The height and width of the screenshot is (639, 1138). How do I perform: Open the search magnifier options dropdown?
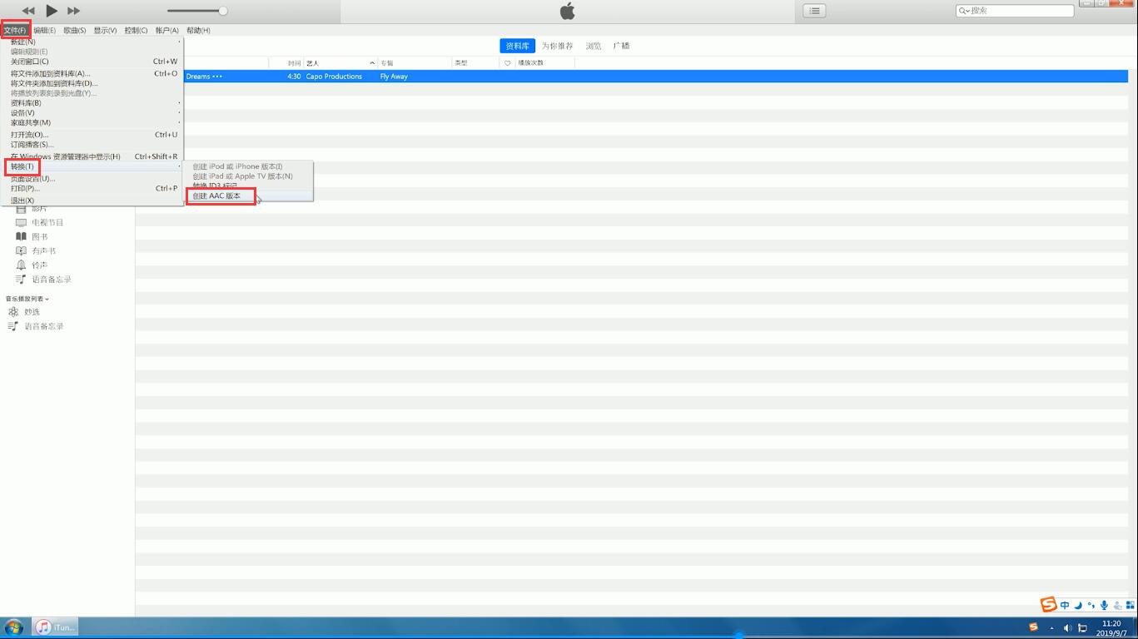(x=964, y=11)
